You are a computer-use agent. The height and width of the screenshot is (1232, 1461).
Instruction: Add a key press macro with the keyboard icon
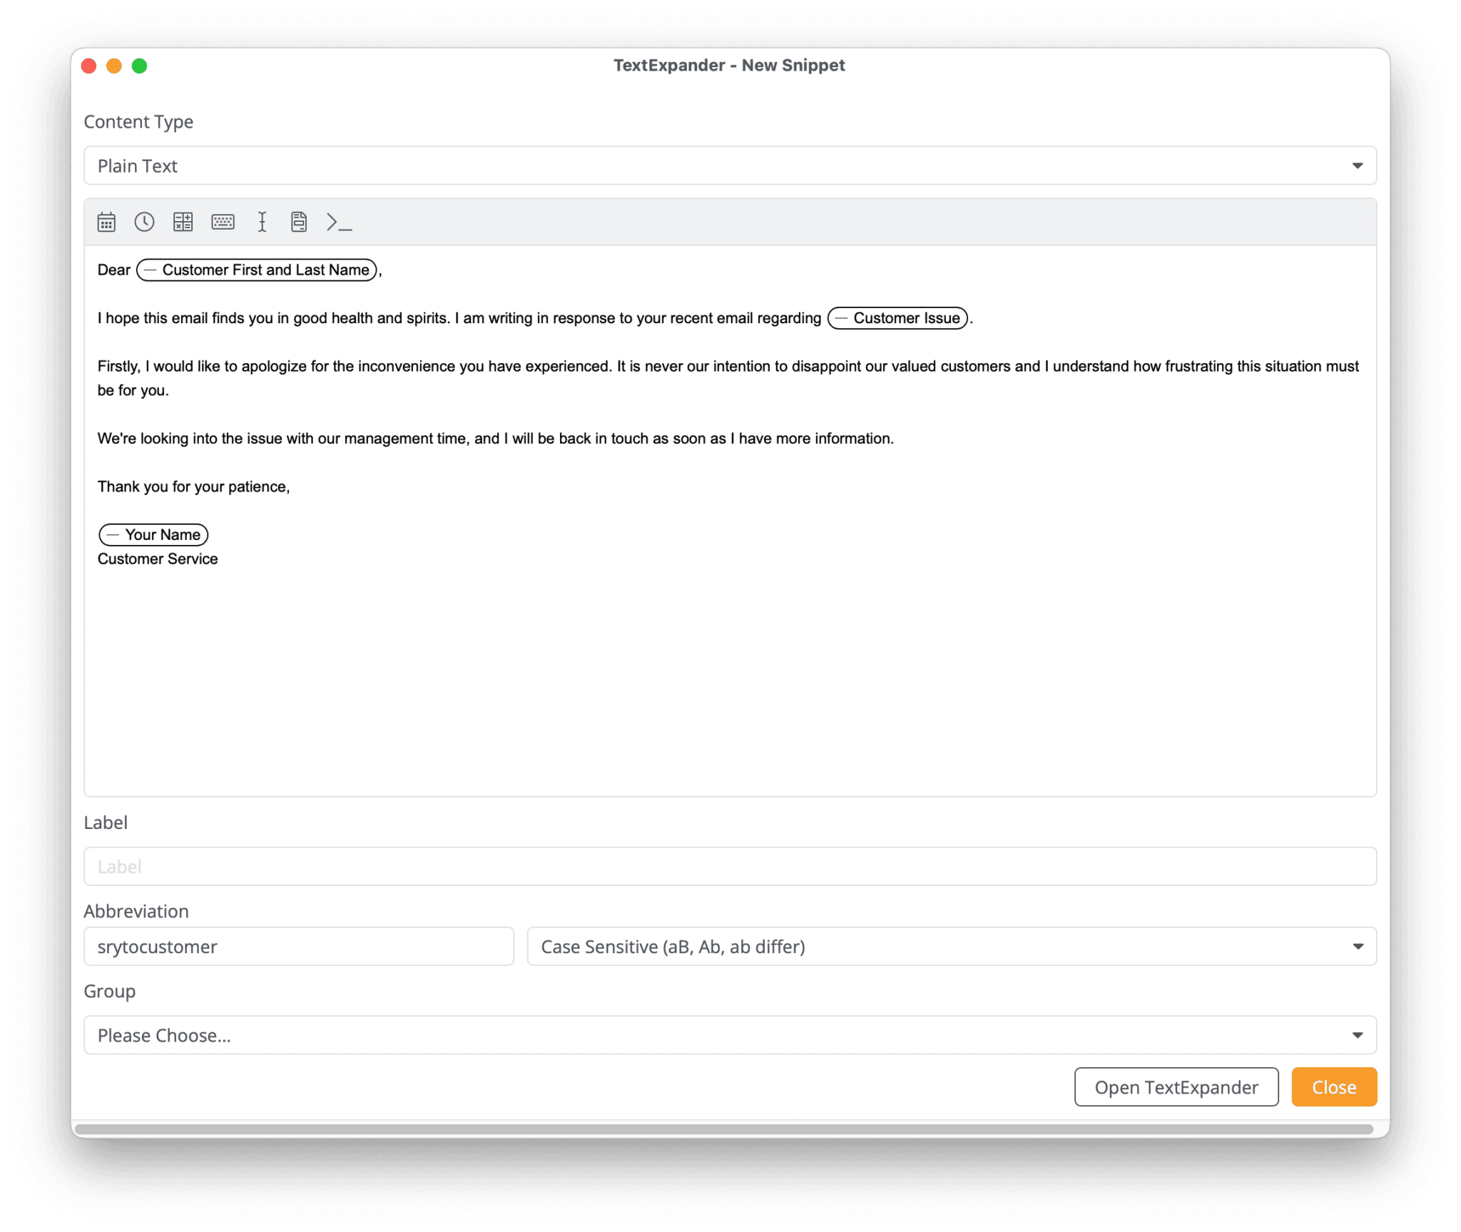pyautogui.click(x=223, y=222)
